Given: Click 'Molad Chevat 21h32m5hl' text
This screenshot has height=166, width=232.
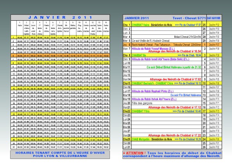Looking at the screenshot, I should coord(188,37).
